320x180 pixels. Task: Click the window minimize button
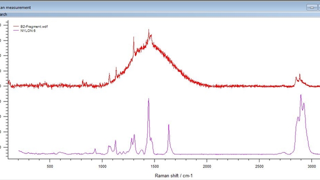click(312, 7)
